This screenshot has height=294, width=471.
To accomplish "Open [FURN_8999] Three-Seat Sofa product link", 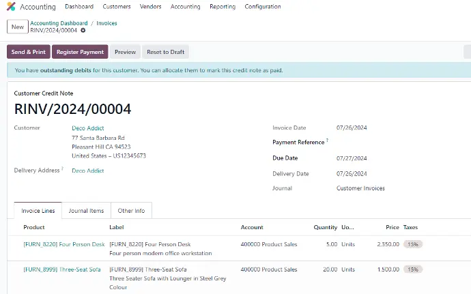I will click(x=62, y=269).
